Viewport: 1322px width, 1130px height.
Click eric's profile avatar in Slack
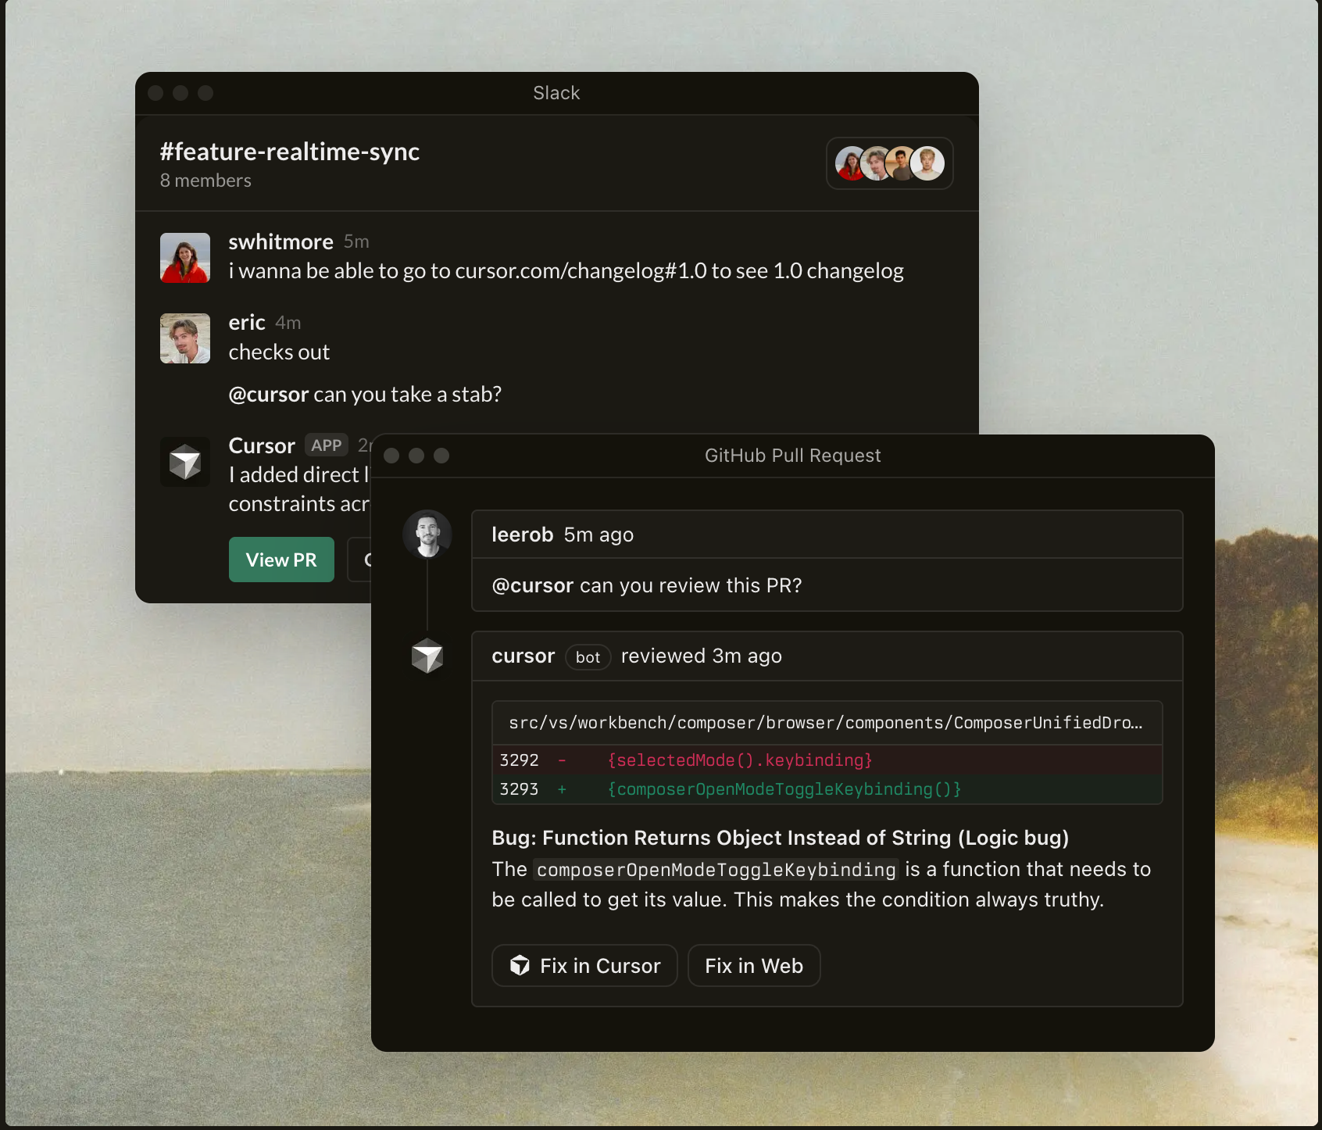coord(185,338)
